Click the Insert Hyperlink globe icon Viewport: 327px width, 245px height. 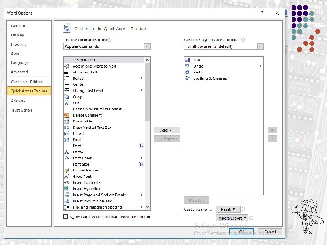click(x=67, y=189)
